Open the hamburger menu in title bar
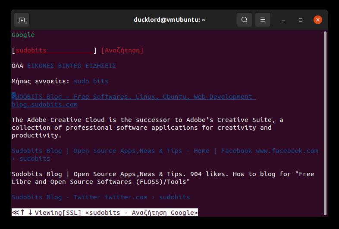The width and height of the screenshot is (339, 229). 263,20
